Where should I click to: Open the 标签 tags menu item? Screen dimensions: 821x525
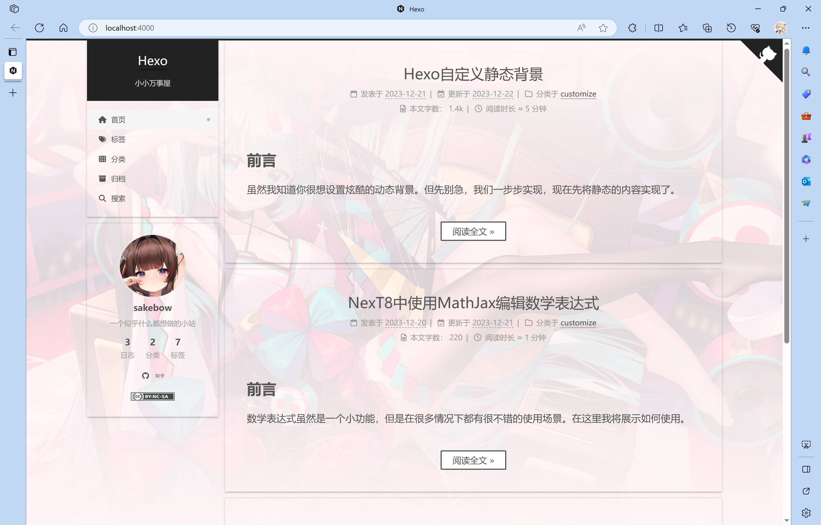pos(118,139)
